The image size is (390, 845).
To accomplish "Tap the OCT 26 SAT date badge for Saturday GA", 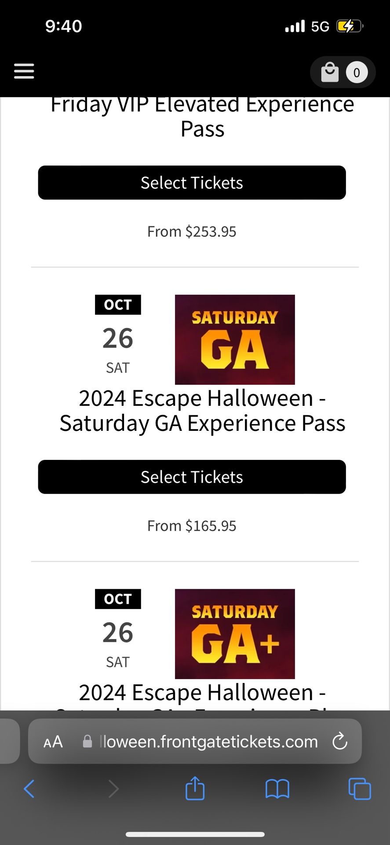I will pyautogui.click(x=118, y=335).
